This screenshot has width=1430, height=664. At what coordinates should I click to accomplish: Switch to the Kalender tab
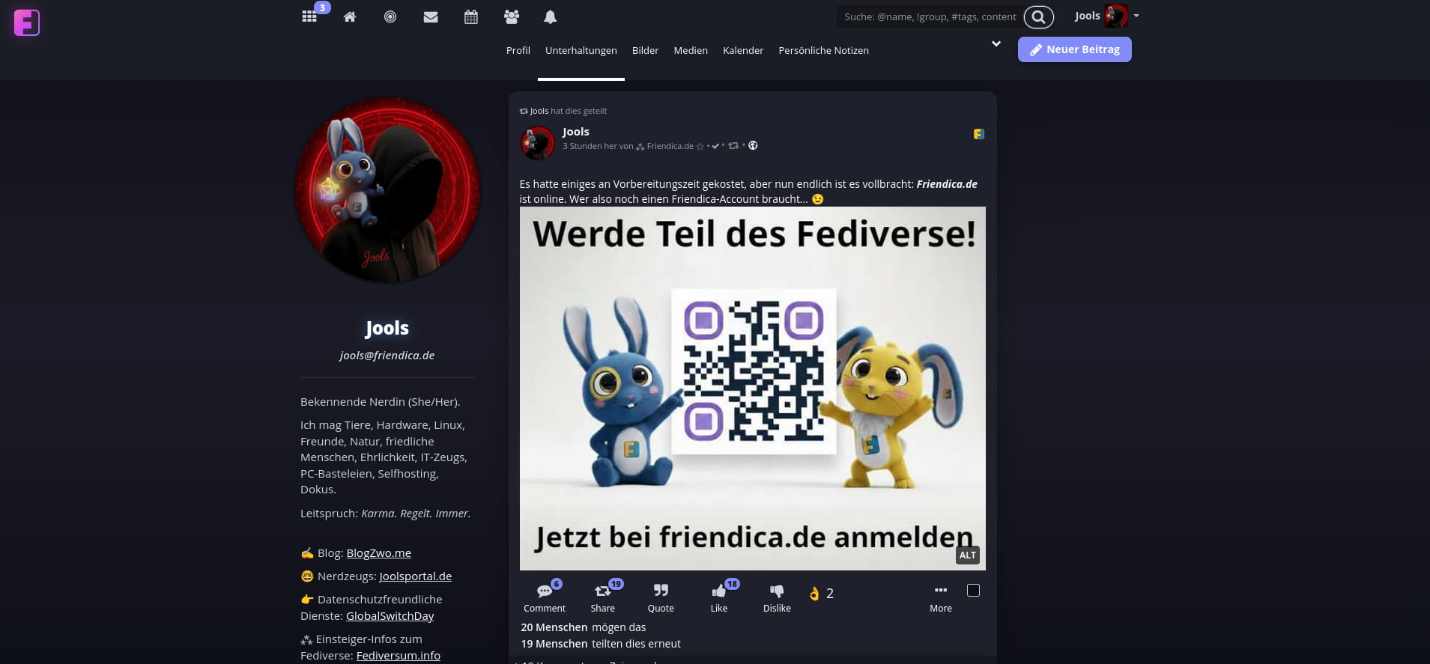(743, 50)
